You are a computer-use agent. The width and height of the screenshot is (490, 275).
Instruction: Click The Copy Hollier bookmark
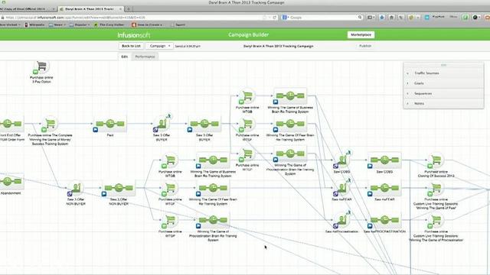(x=109, y=24)
